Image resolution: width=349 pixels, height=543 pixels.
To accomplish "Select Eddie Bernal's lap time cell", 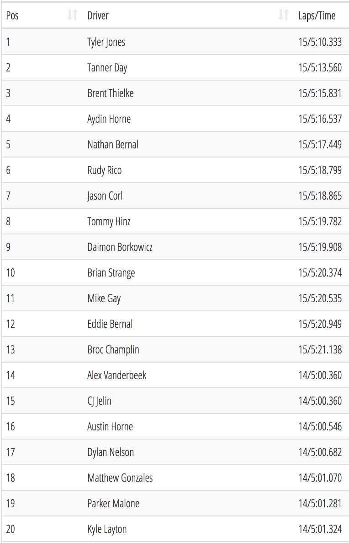I will (x=320, y=324).
